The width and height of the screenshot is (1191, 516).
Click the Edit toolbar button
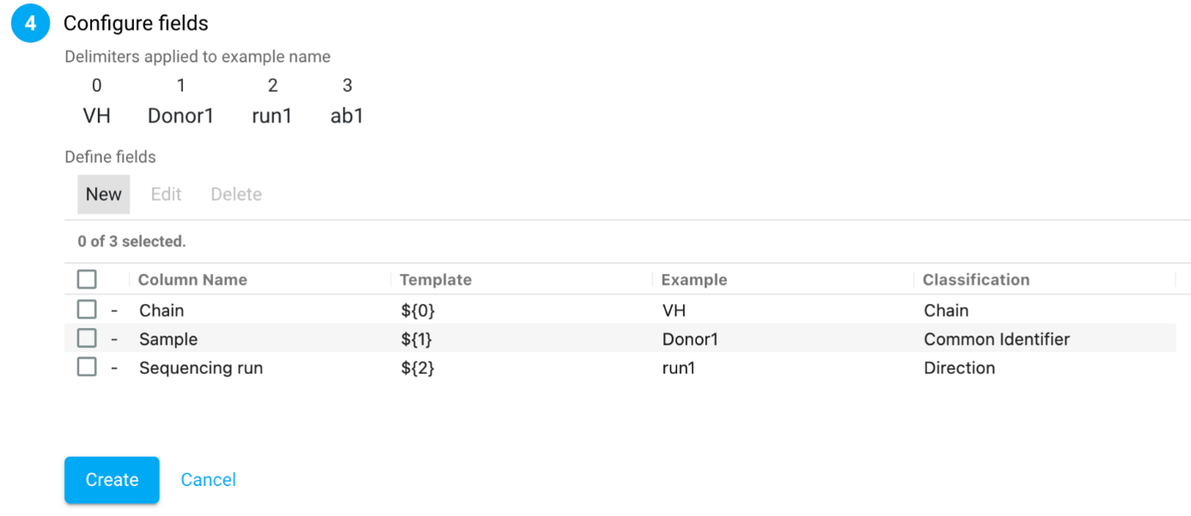point(166,194)
